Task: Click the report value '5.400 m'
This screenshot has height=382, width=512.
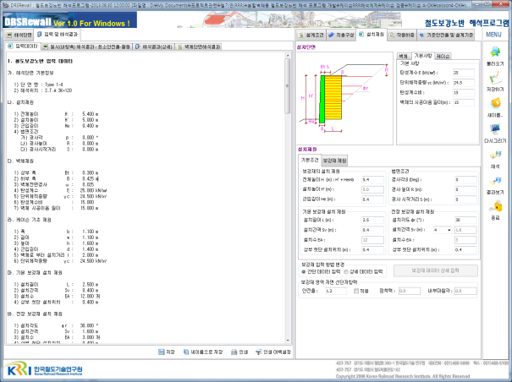Action: (91, 114)
